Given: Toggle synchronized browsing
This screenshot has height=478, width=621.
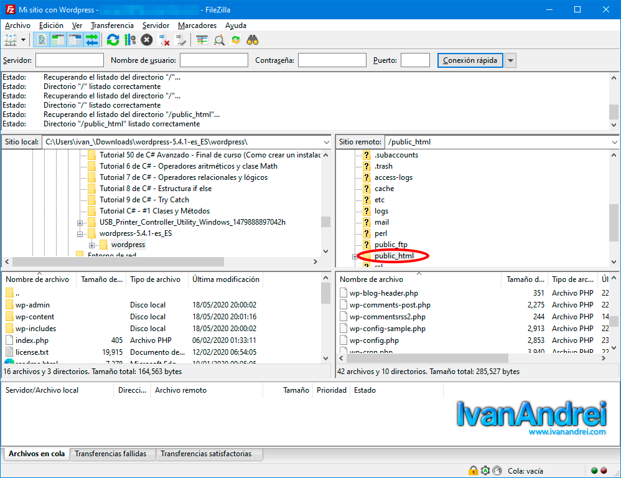Looking at the screenshot, I should pos(236,40).
